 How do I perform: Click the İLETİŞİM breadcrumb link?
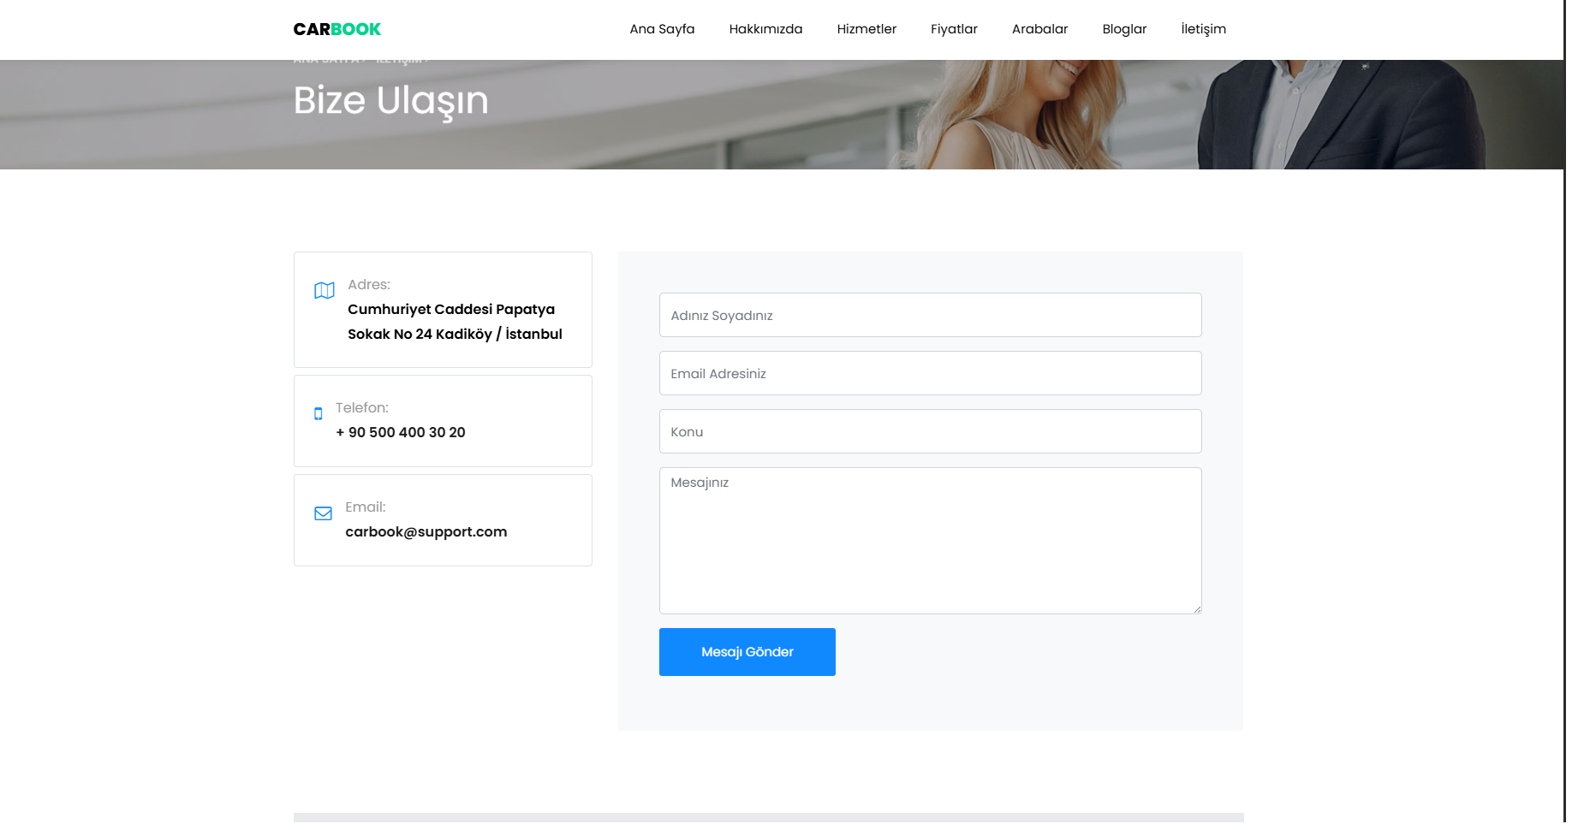399,60
